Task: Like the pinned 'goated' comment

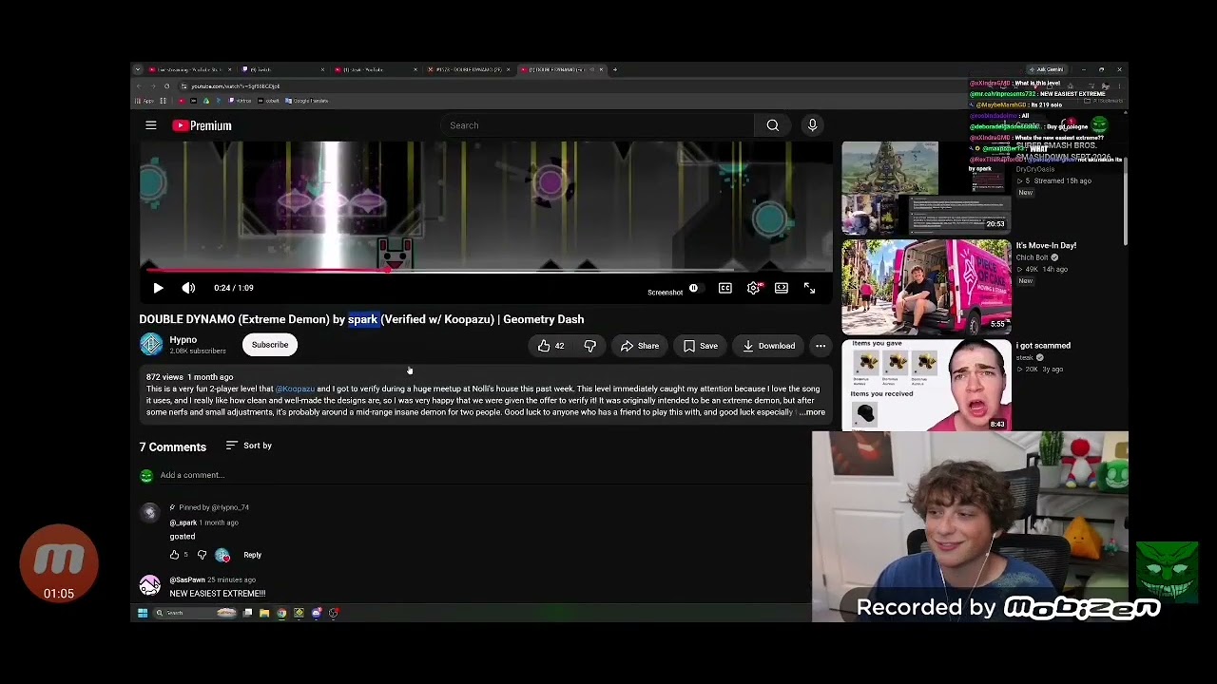Action: tap(174, 555)
